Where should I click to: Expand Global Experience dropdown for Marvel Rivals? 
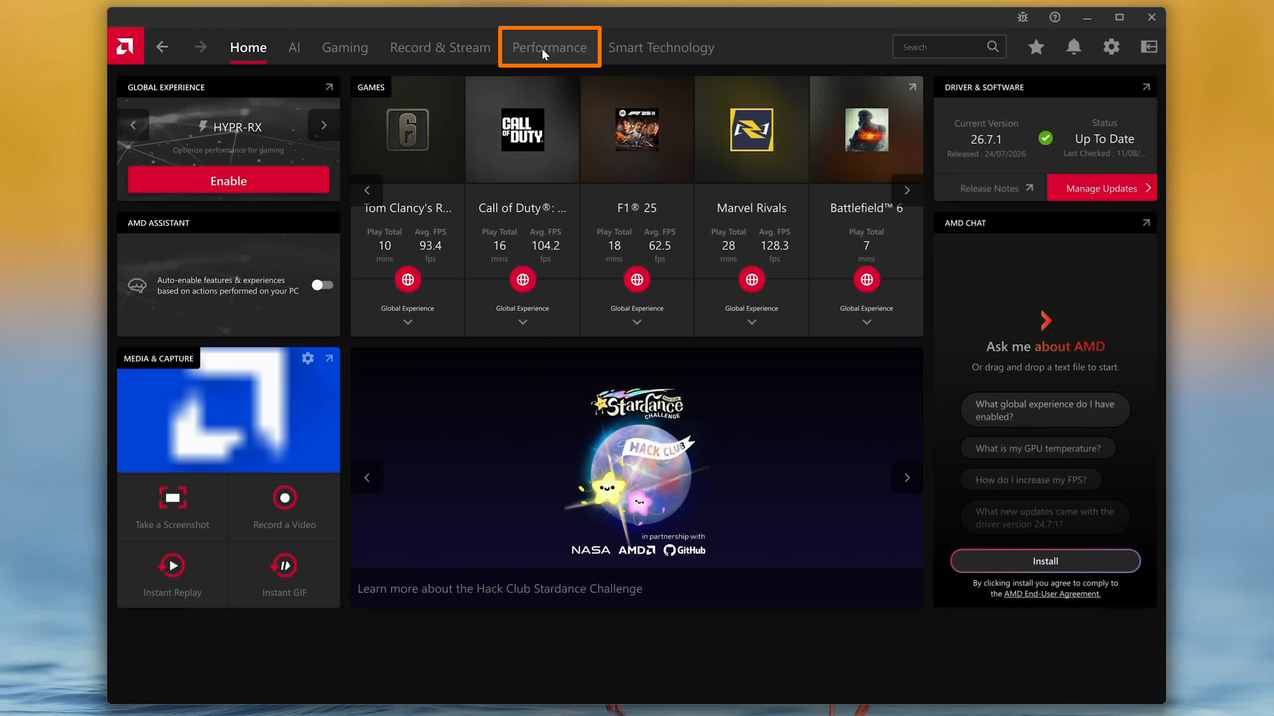point(751,322)
